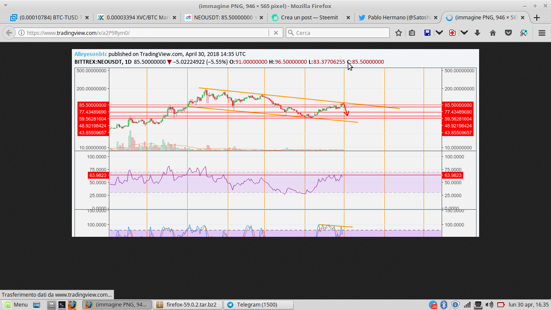Open the network connection tray icon
551x310 pixels.
[478, 305]
